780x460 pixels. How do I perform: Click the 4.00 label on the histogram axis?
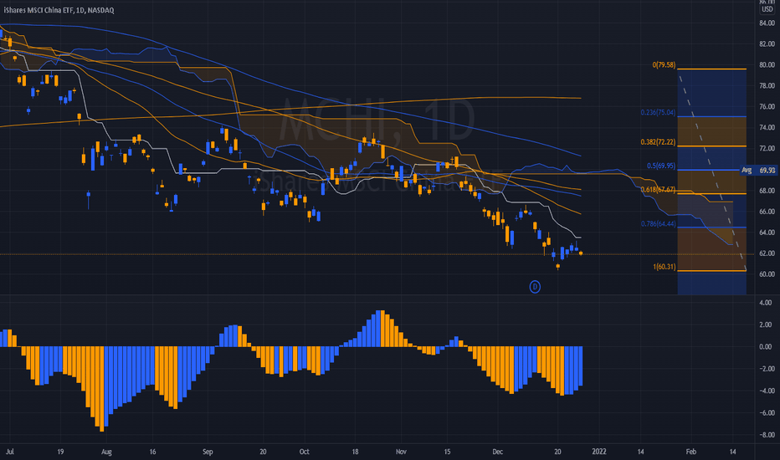(766, 303)
